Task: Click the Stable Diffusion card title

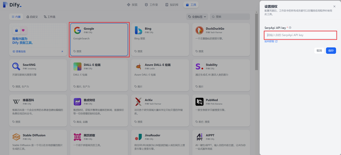Action: click(34, 135)
